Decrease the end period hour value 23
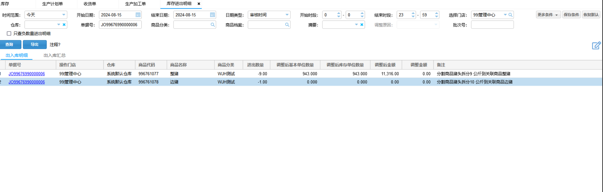This screenshot has width=603, height=192. [x=413, y=16]
